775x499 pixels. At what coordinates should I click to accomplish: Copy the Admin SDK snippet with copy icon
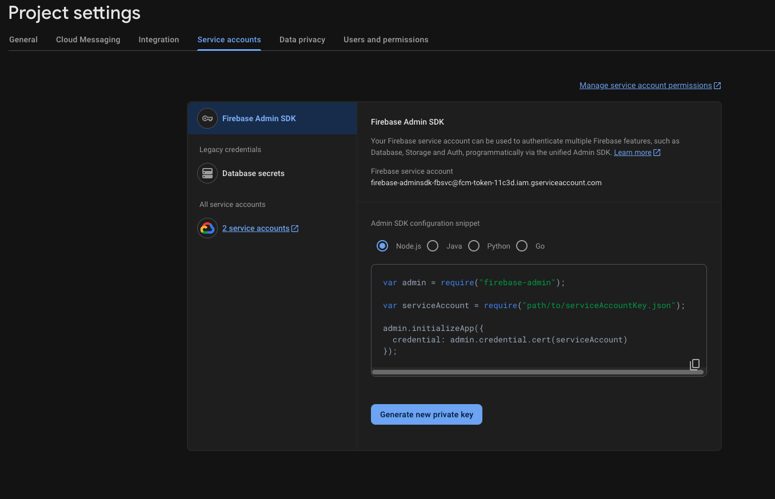[694, 364]
